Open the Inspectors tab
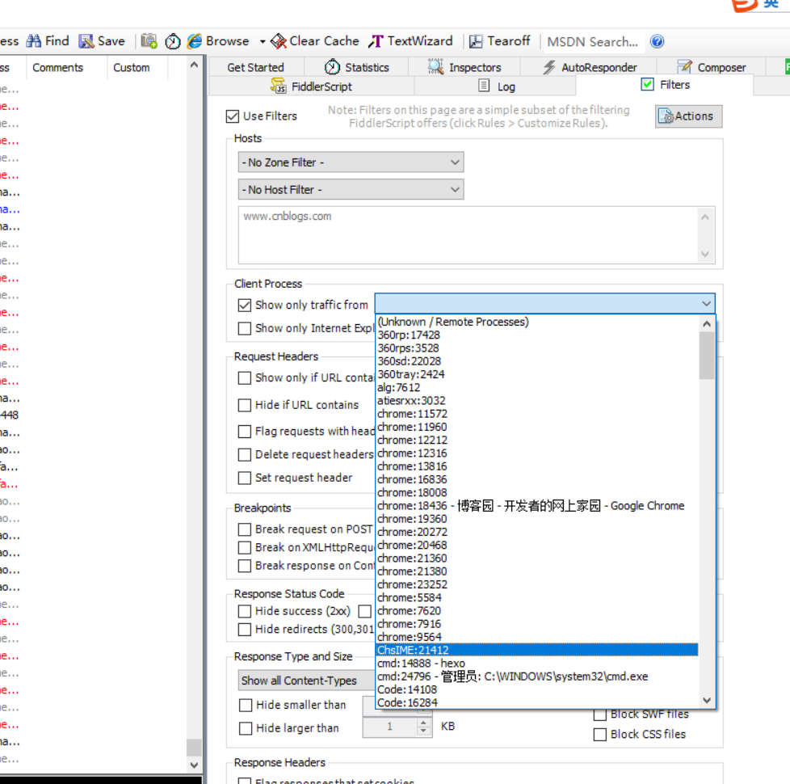The width and height of the screenshot is (790, 784). coord(464,67)
